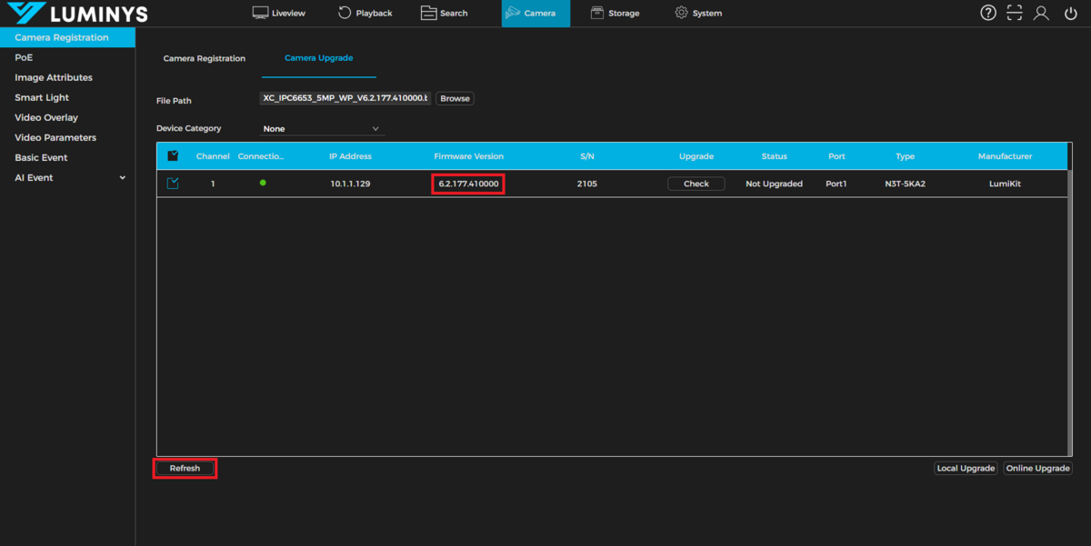Screen dimensions: 1091x546
Task: Open the Device Category dropdown
Action: [322, 129]
